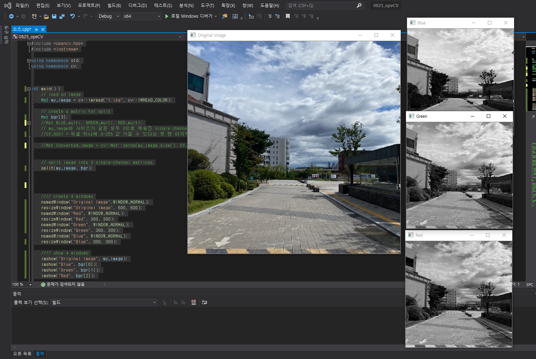Click the navigate backward arrow icon
This screenshot has width=536, height=359.
click(x=11, y=16)
